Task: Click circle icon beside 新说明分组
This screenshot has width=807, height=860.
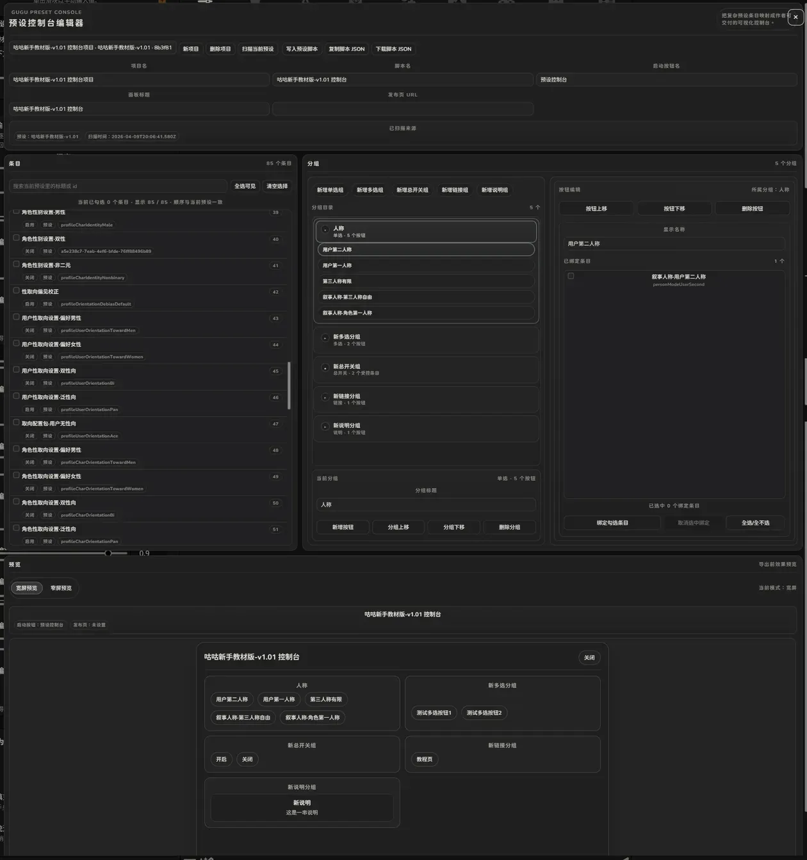Action: tap(325, 427)
